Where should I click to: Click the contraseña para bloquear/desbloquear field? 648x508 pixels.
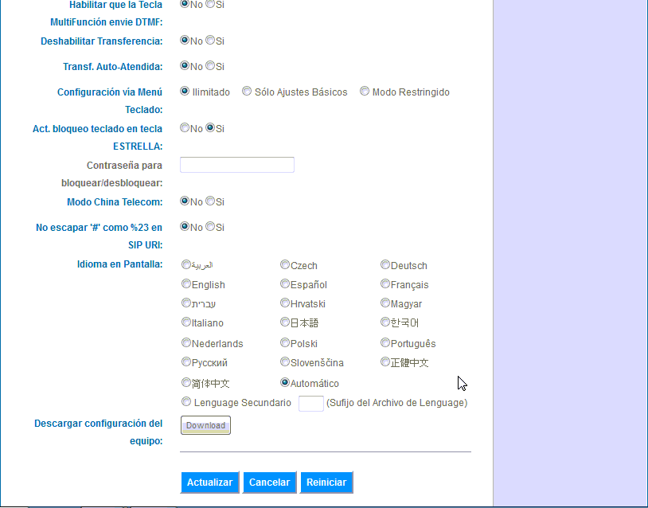coord(236,164)
